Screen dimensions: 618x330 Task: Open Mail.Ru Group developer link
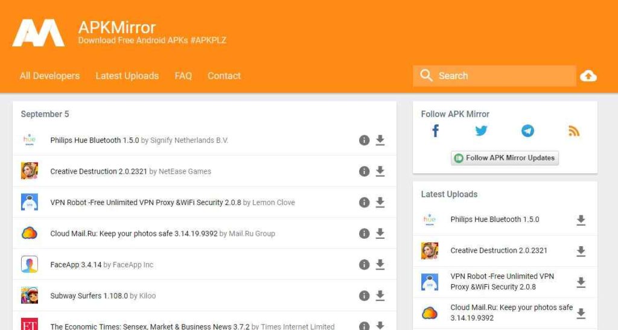click(x=252, y=233)
